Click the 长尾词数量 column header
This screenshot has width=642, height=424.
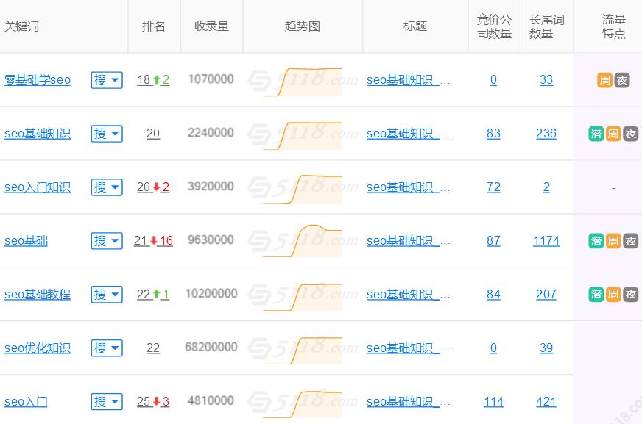pyautogui.click(x=546, y=26)
